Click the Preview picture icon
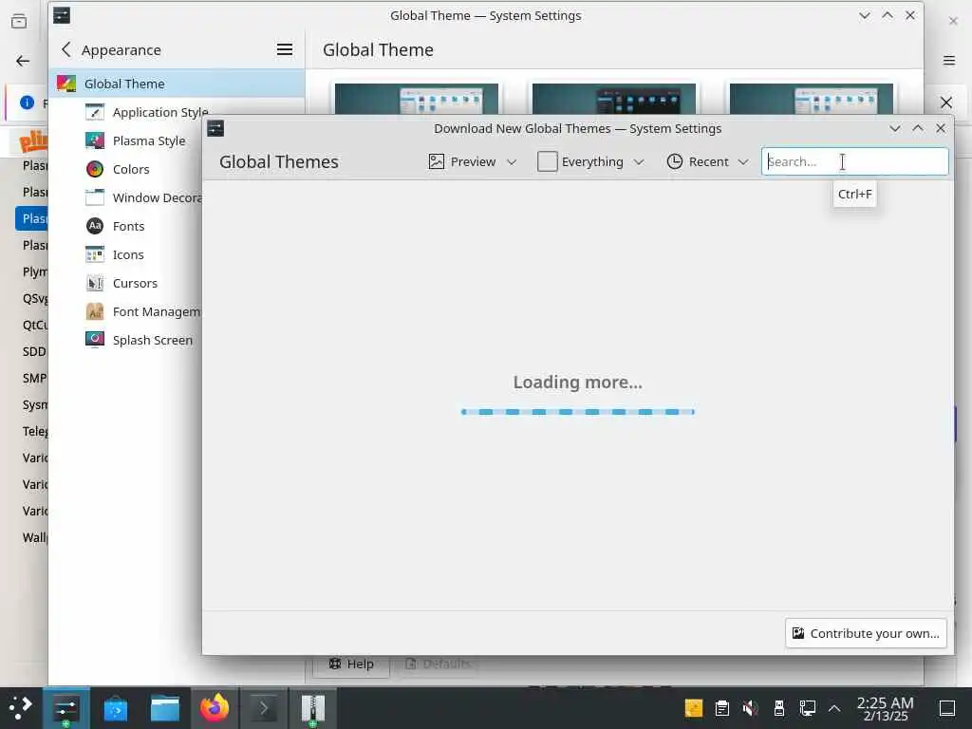The height and width of the screenshot is (729, 972). click(x=437, y=161)
